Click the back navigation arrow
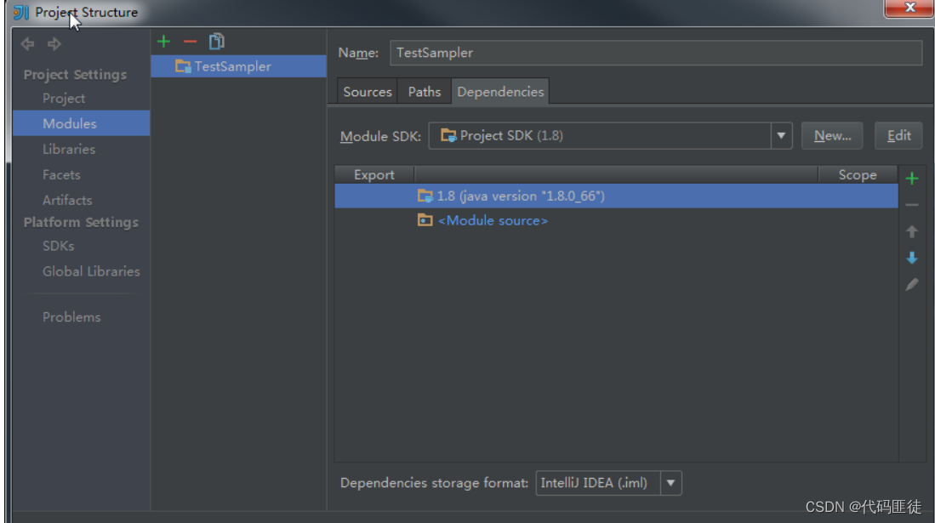This screenshot has height=523, width=935. 28,43
